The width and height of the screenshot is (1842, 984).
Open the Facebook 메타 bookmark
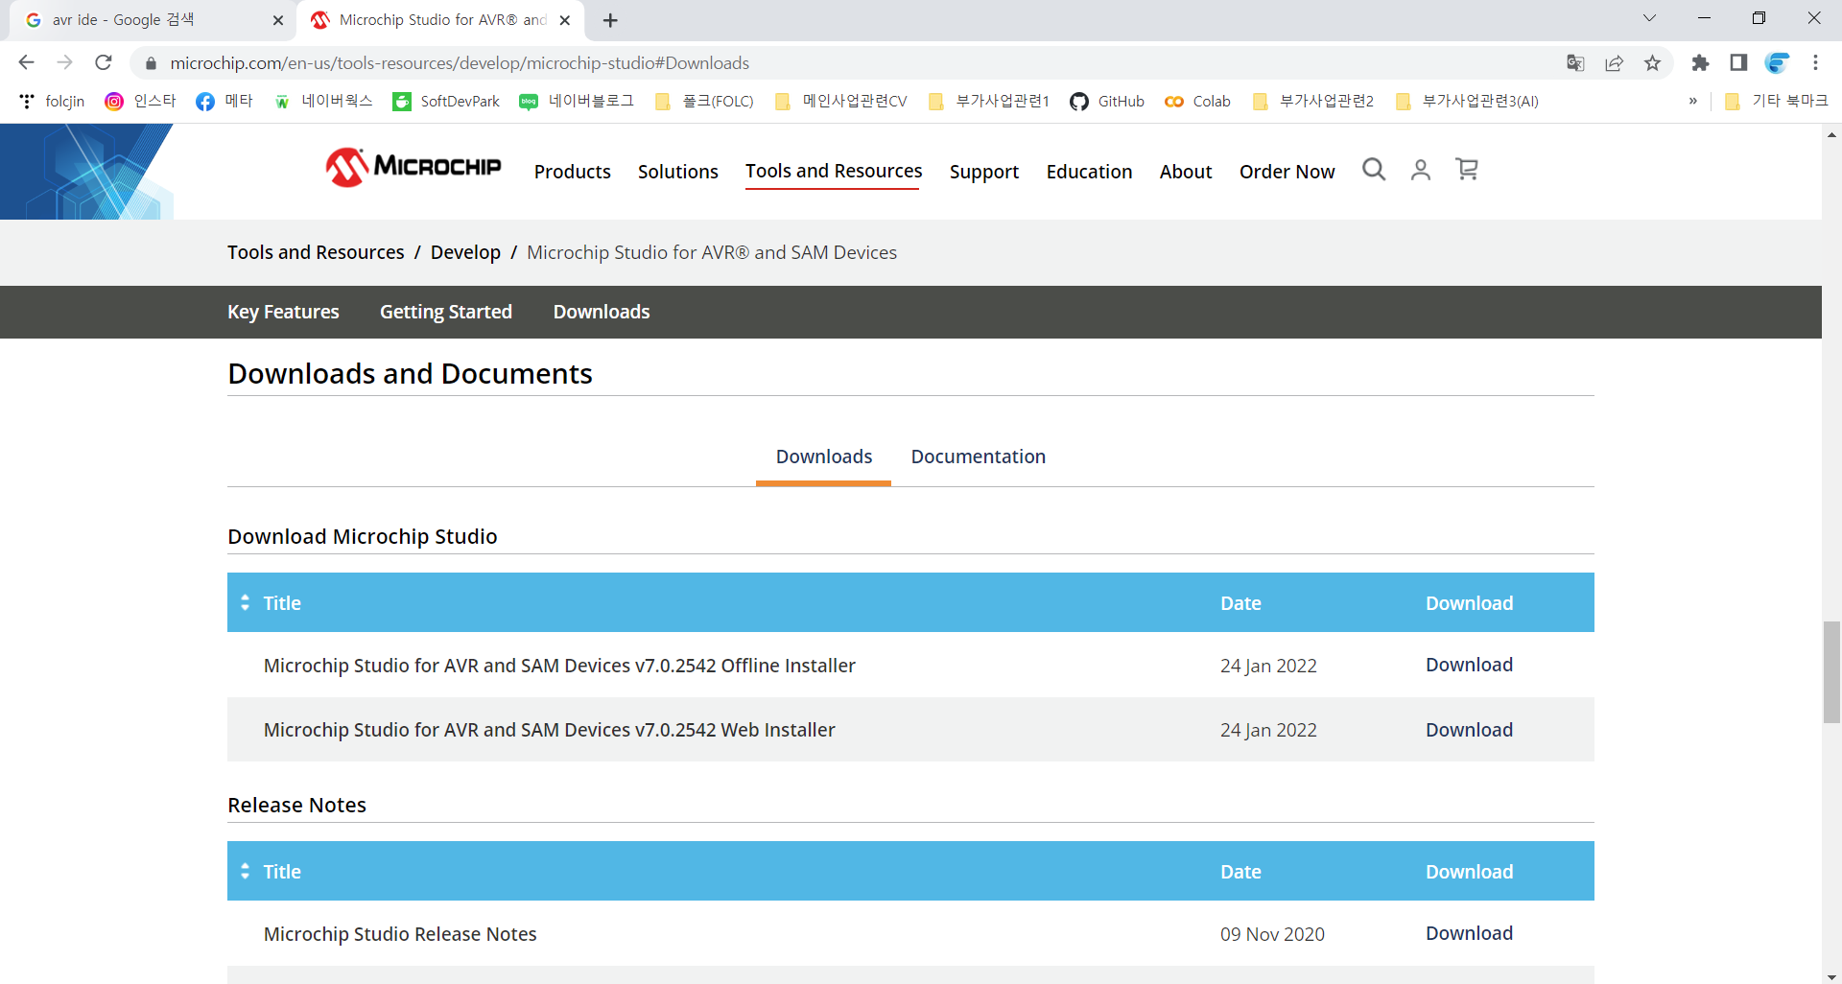pyautogui.click(x=224, y=101)
